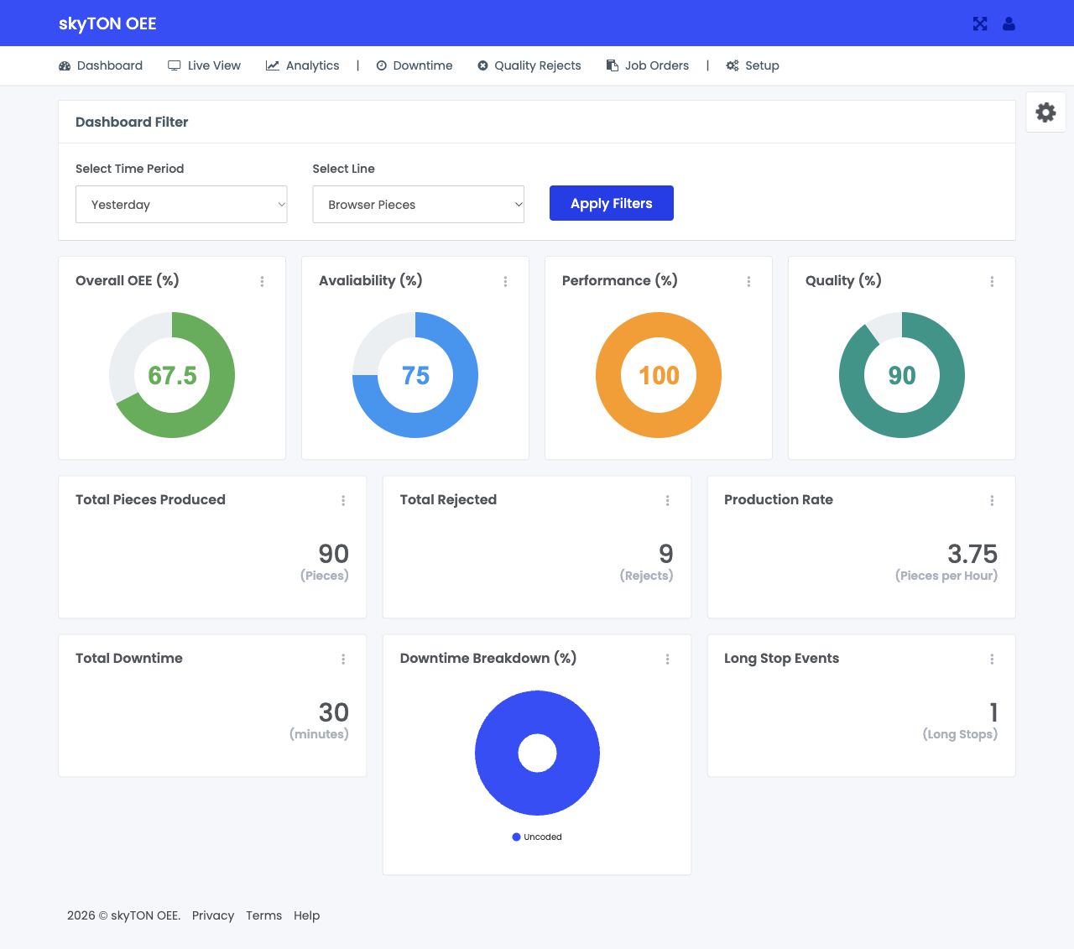The image size is (1074, 949).
Task: Select the 30 minutes downtime value
Action: pos(333,712)
